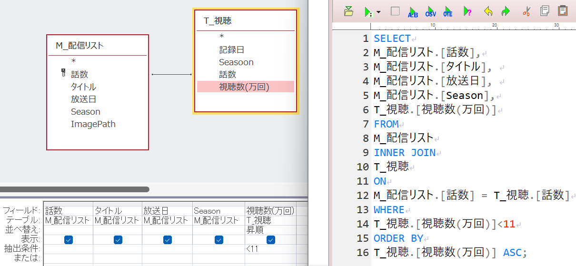Click the タイトル field cell in the design grid

118,211
